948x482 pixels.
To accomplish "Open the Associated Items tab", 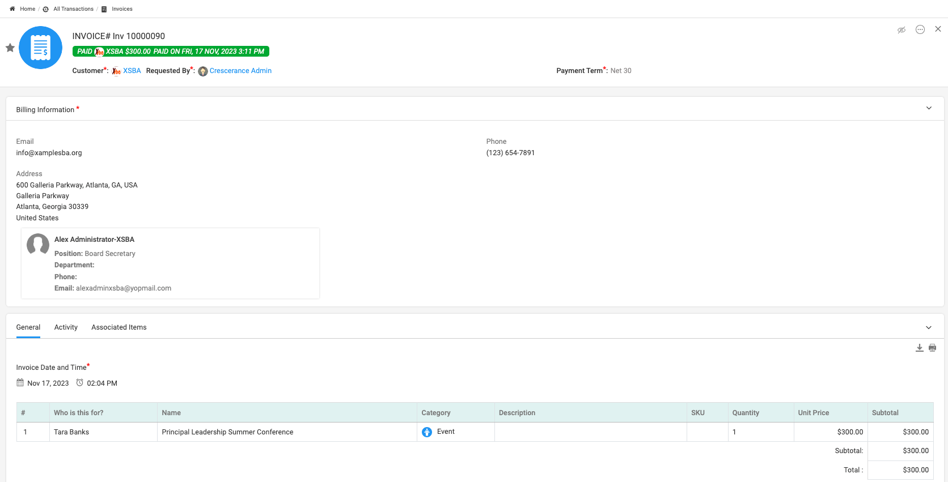I will [119, 327].
